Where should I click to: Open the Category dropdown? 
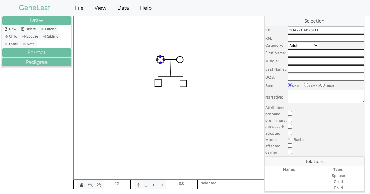303,46
